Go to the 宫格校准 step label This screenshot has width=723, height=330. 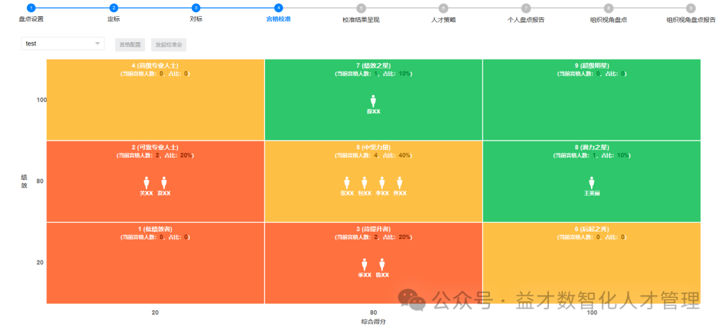(x=278, y=19)
